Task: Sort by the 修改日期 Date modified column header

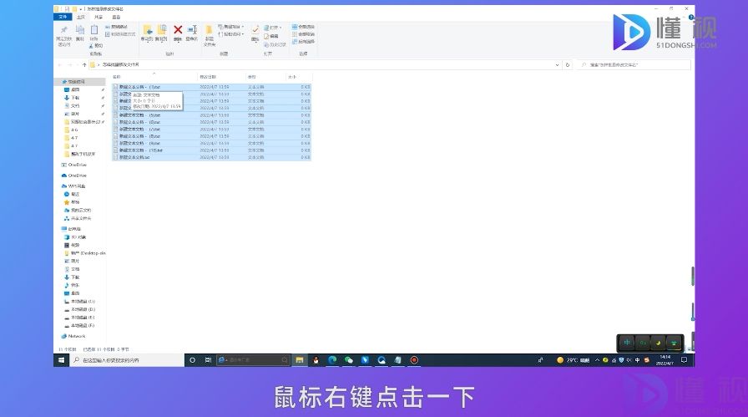Action: click(208, 77)
